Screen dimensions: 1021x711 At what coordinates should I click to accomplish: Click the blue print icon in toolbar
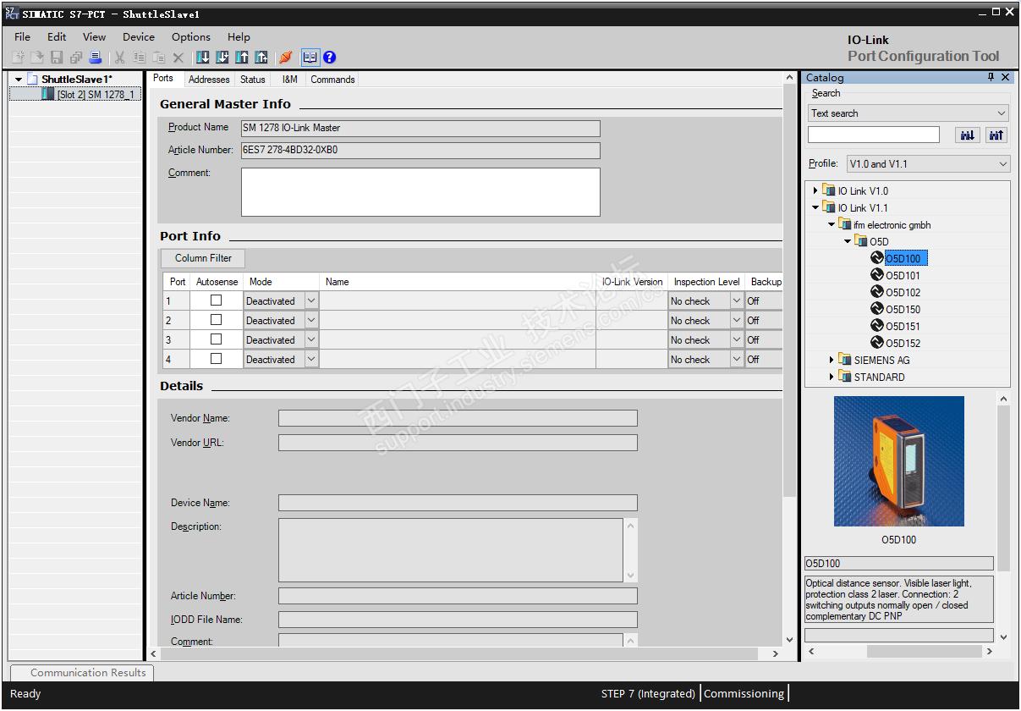pos(95,58)
